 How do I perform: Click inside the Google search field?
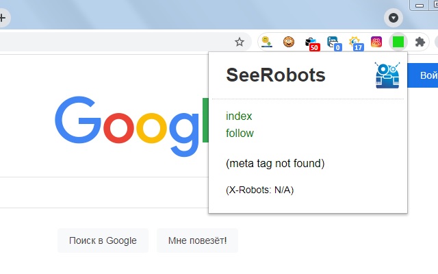(103, 192)
